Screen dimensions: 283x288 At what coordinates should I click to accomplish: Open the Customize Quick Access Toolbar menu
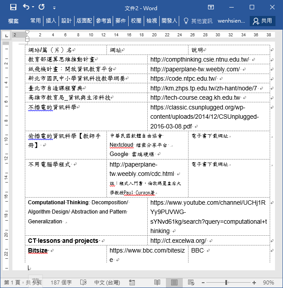point(54,8)
